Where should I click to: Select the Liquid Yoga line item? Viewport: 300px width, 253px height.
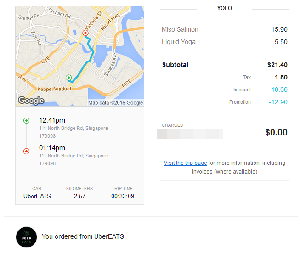click(179, 42)
